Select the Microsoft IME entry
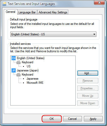This screenshot has width=107, height=126. pyautogui.click(x=35, y=83)
